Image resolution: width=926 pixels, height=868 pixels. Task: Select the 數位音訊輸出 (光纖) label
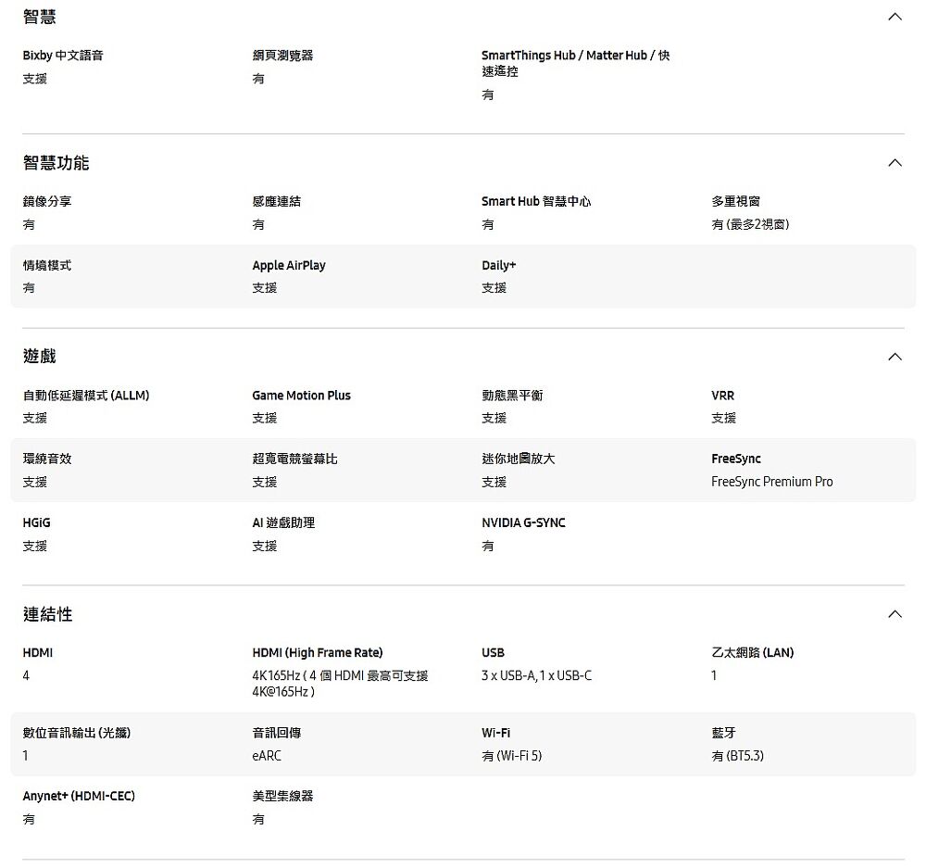click(77, 733)
